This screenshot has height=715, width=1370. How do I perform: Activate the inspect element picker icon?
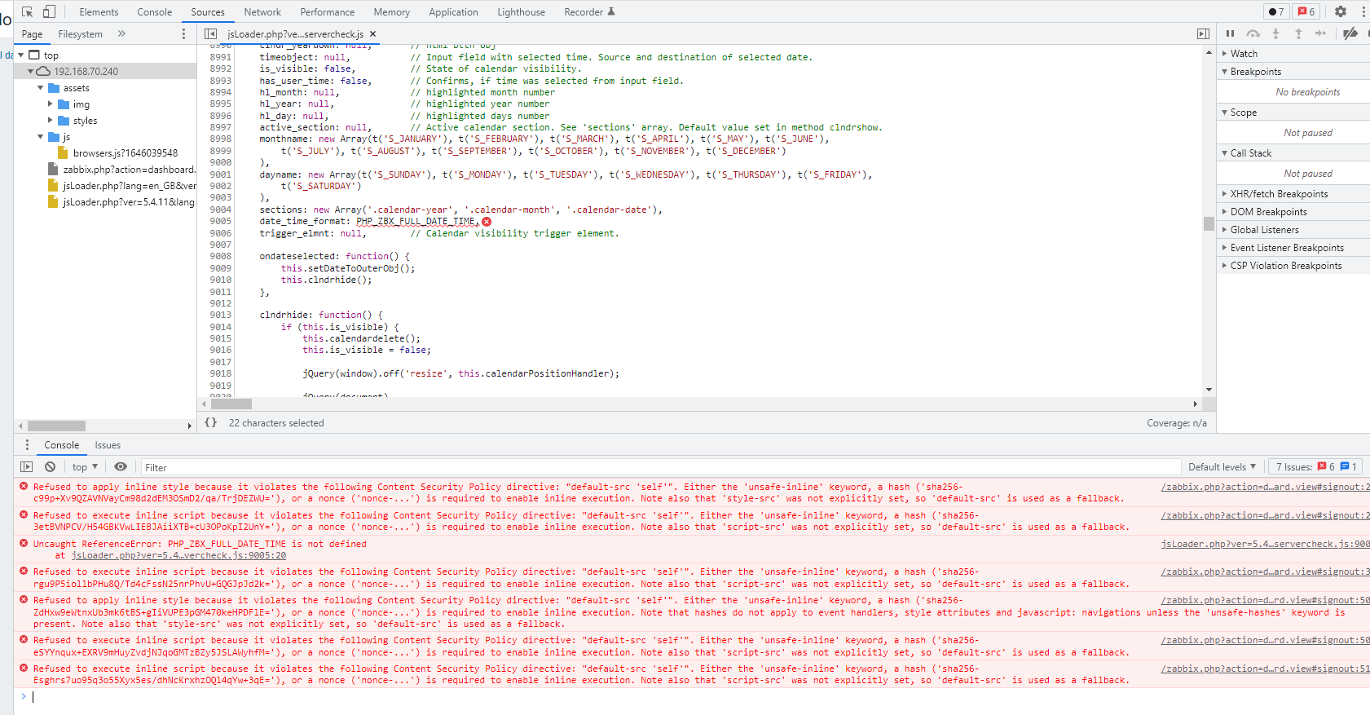(x=28, y=11)
